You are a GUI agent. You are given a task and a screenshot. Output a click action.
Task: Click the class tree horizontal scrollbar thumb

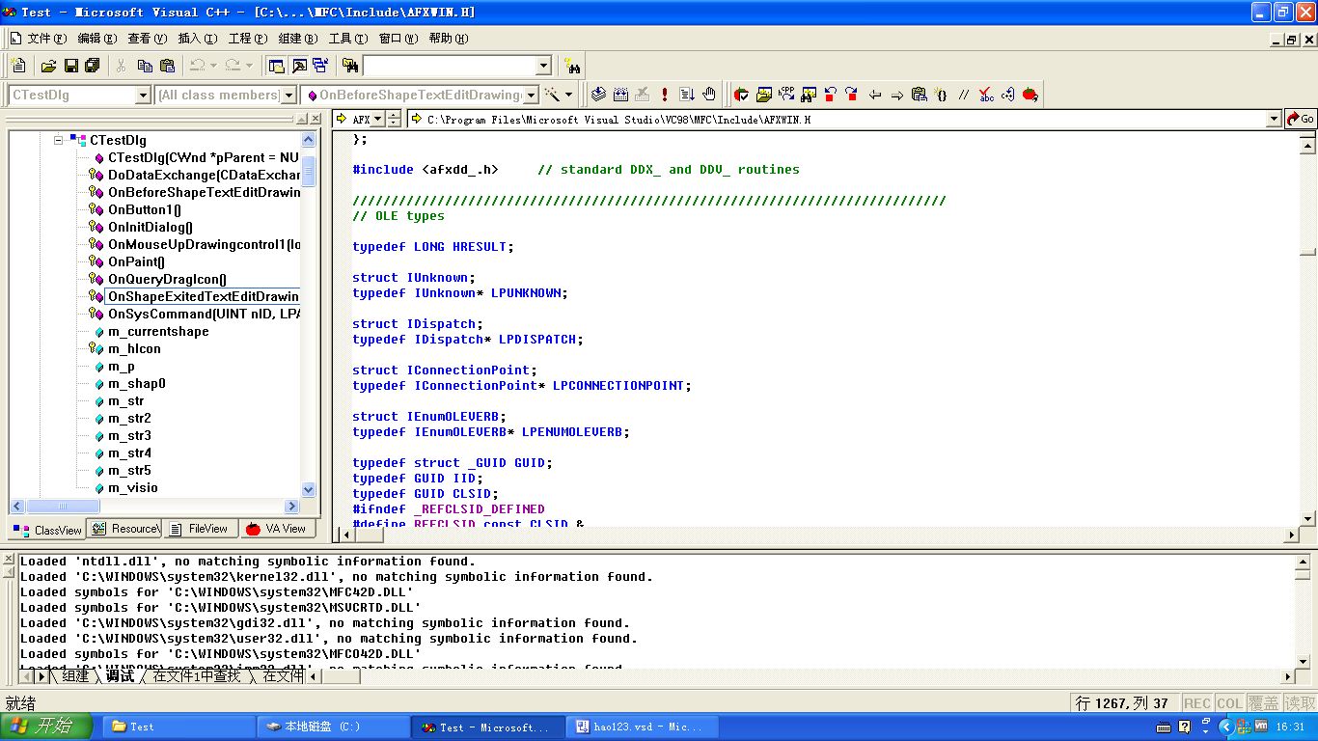click(x=62, y=507)
